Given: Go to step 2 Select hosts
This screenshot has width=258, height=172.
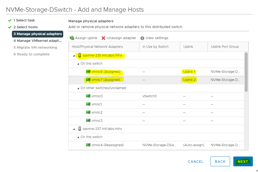Looking at the screenshot, I should pyautogui.click(x=26, y=27).
